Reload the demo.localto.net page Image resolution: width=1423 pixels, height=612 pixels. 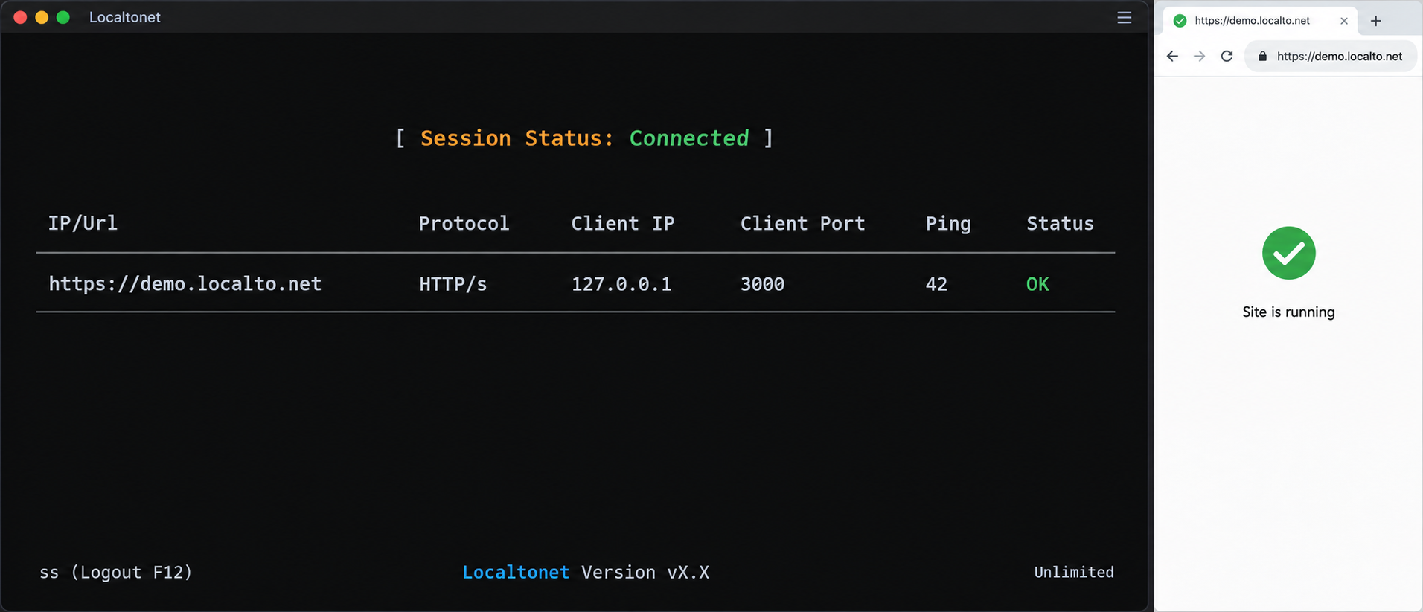tap(1227, 56)
